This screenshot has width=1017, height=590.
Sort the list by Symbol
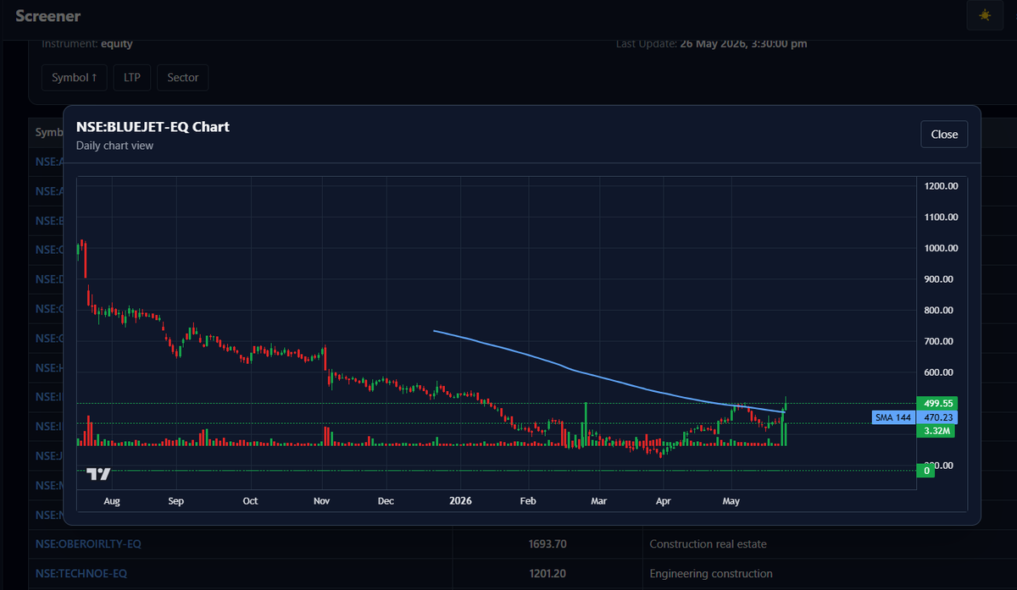(x=74, y=77)
